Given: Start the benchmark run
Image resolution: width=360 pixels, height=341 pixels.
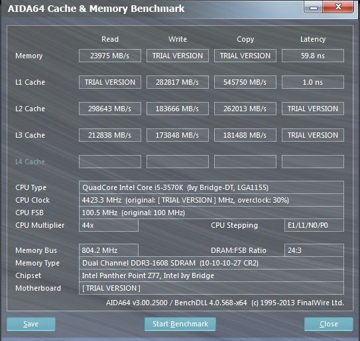Looking at the screenshot, I should (180, 324).
